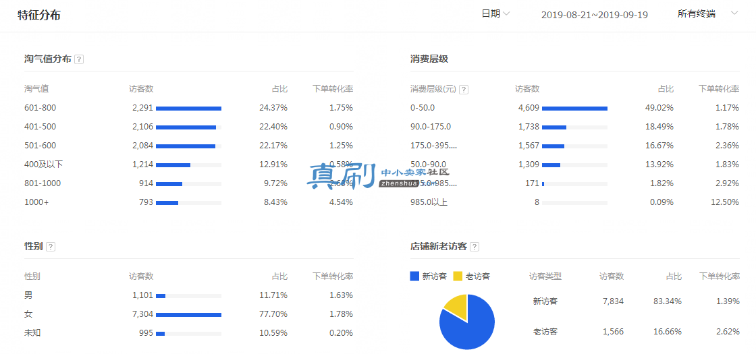Click visitor count 7,304
This screenshot has height=354, width=756.
click(x=142, y=314)
